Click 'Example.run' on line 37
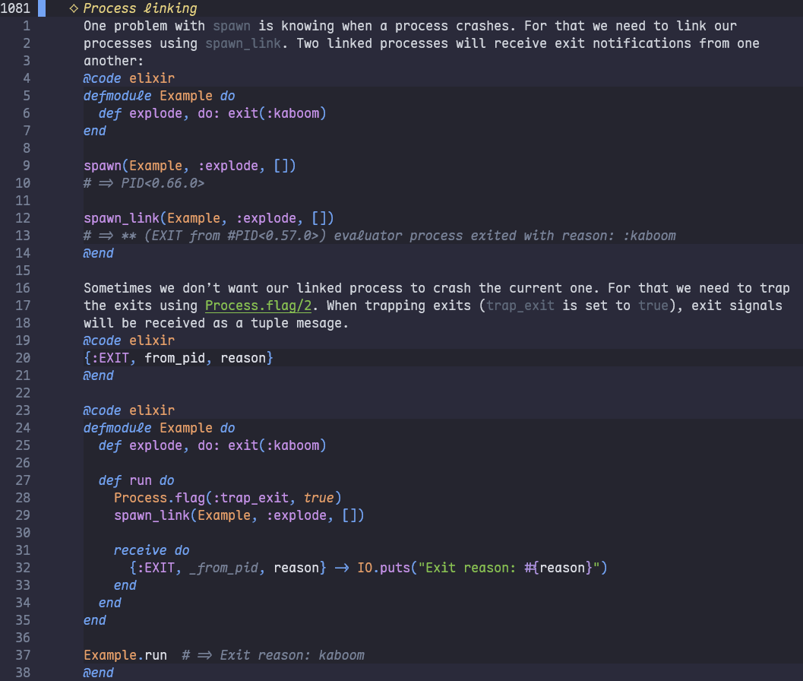The width and height of the screenshot is (803, 681). tap(125, 655)
